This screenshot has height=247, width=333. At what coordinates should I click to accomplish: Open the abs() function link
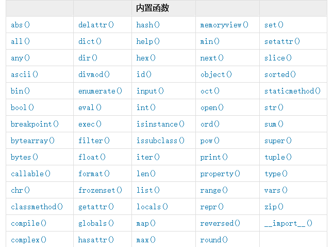coord(21,25)
